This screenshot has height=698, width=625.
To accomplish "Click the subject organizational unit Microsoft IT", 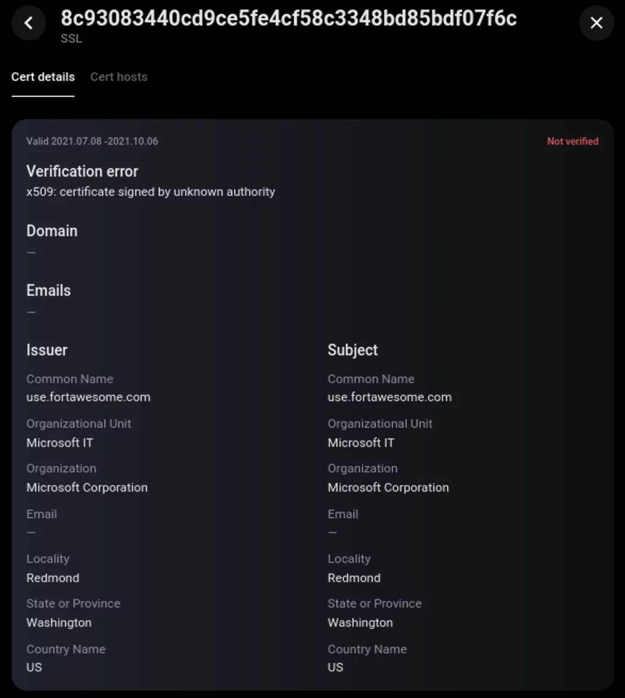I will click(x=361, y=443).
